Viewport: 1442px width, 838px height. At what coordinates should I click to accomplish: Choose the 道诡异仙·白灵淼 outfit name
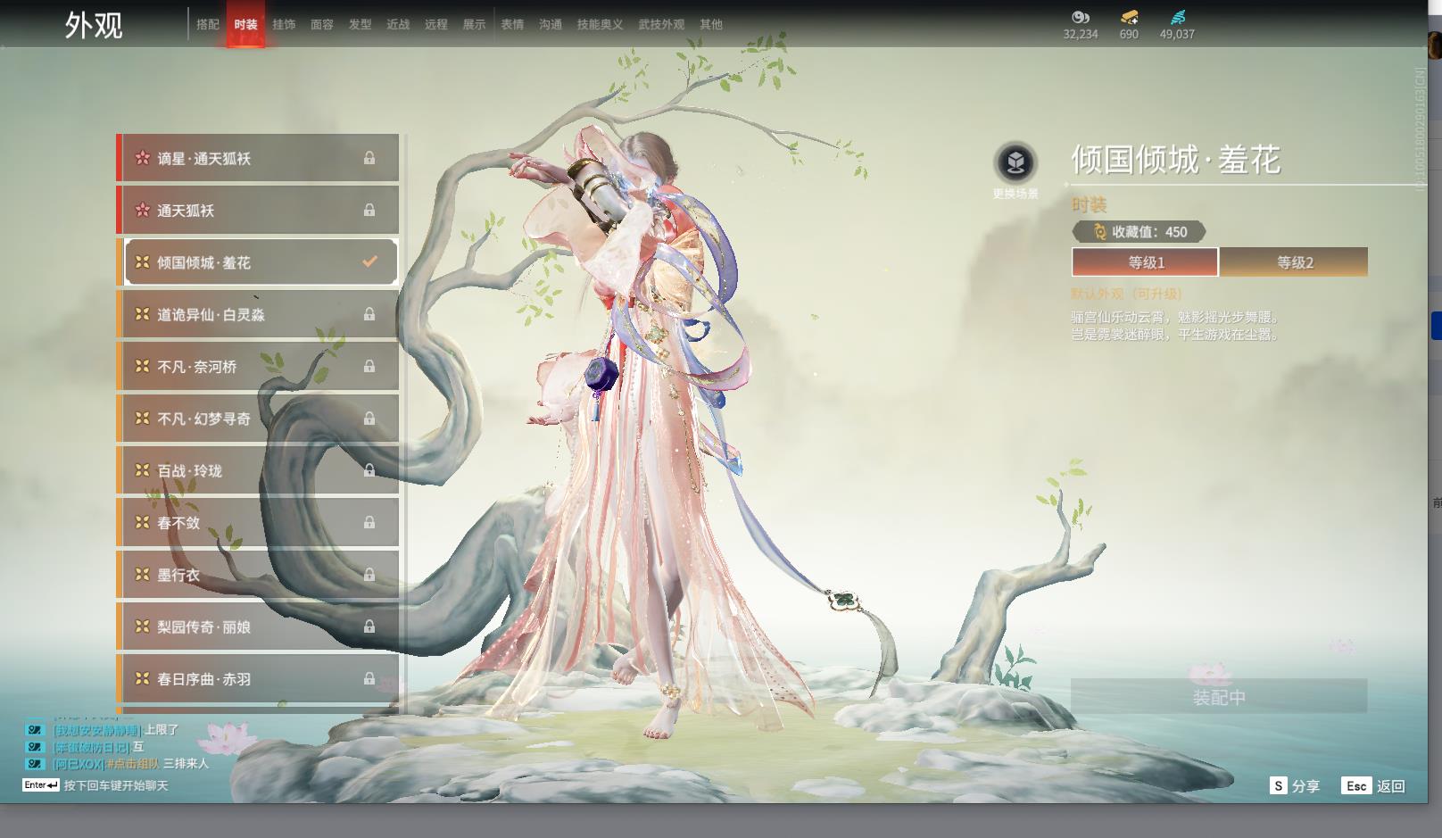[x=211, y=315]
